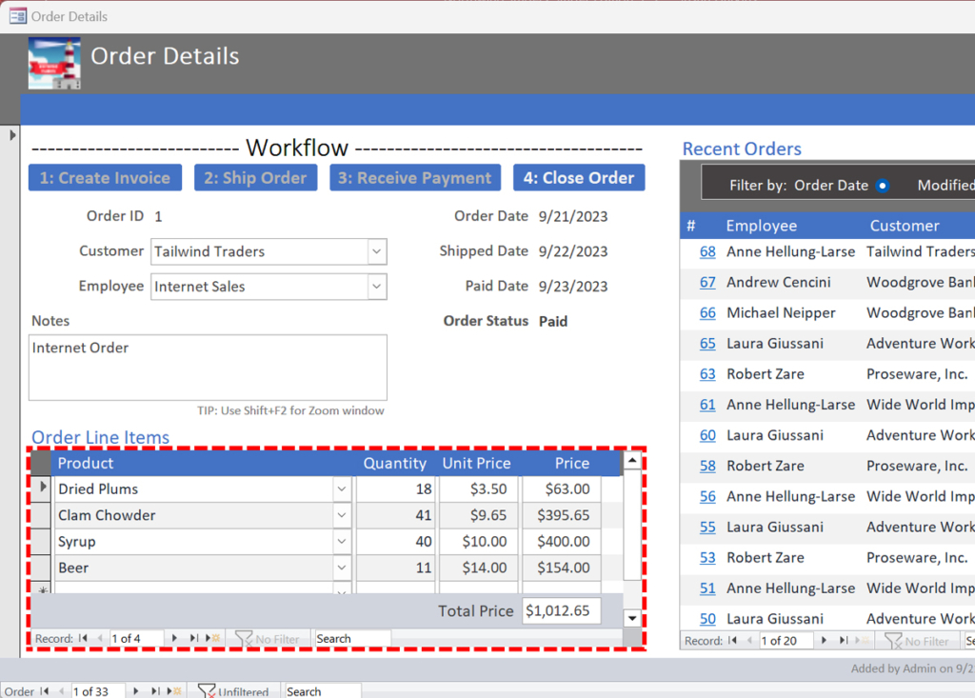The width and height of the screenshot is (975, 698).
Task: Go to next order in bottom Order navigator
Action: pos(136,691)
